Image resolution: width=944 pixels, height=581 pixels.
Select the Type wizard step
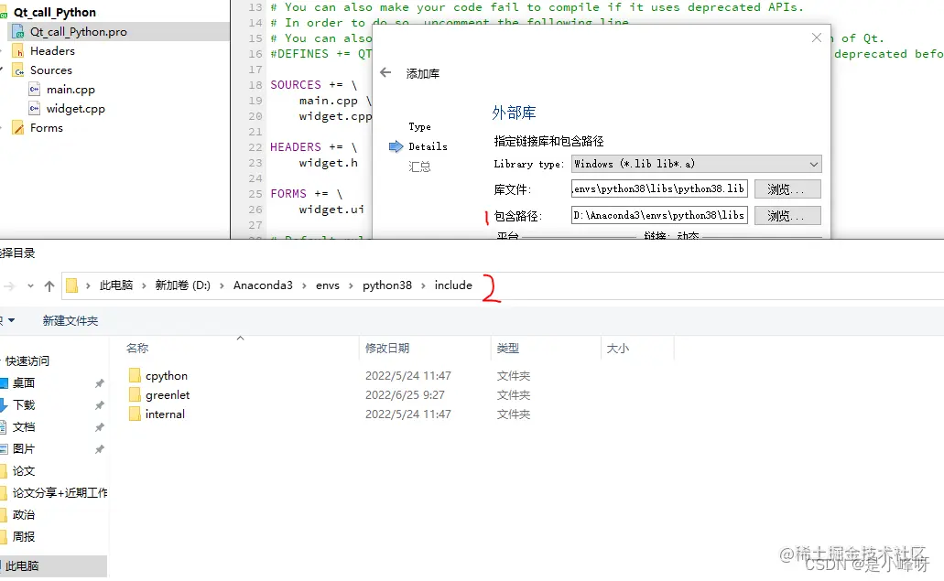pyautogui.click(x=419, y=127)
